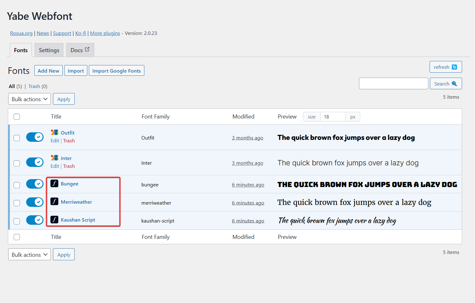This screenshot has height=303, width=475.
Task: Click the Kaushan Script preview sentence
Action: pos(337,221)
